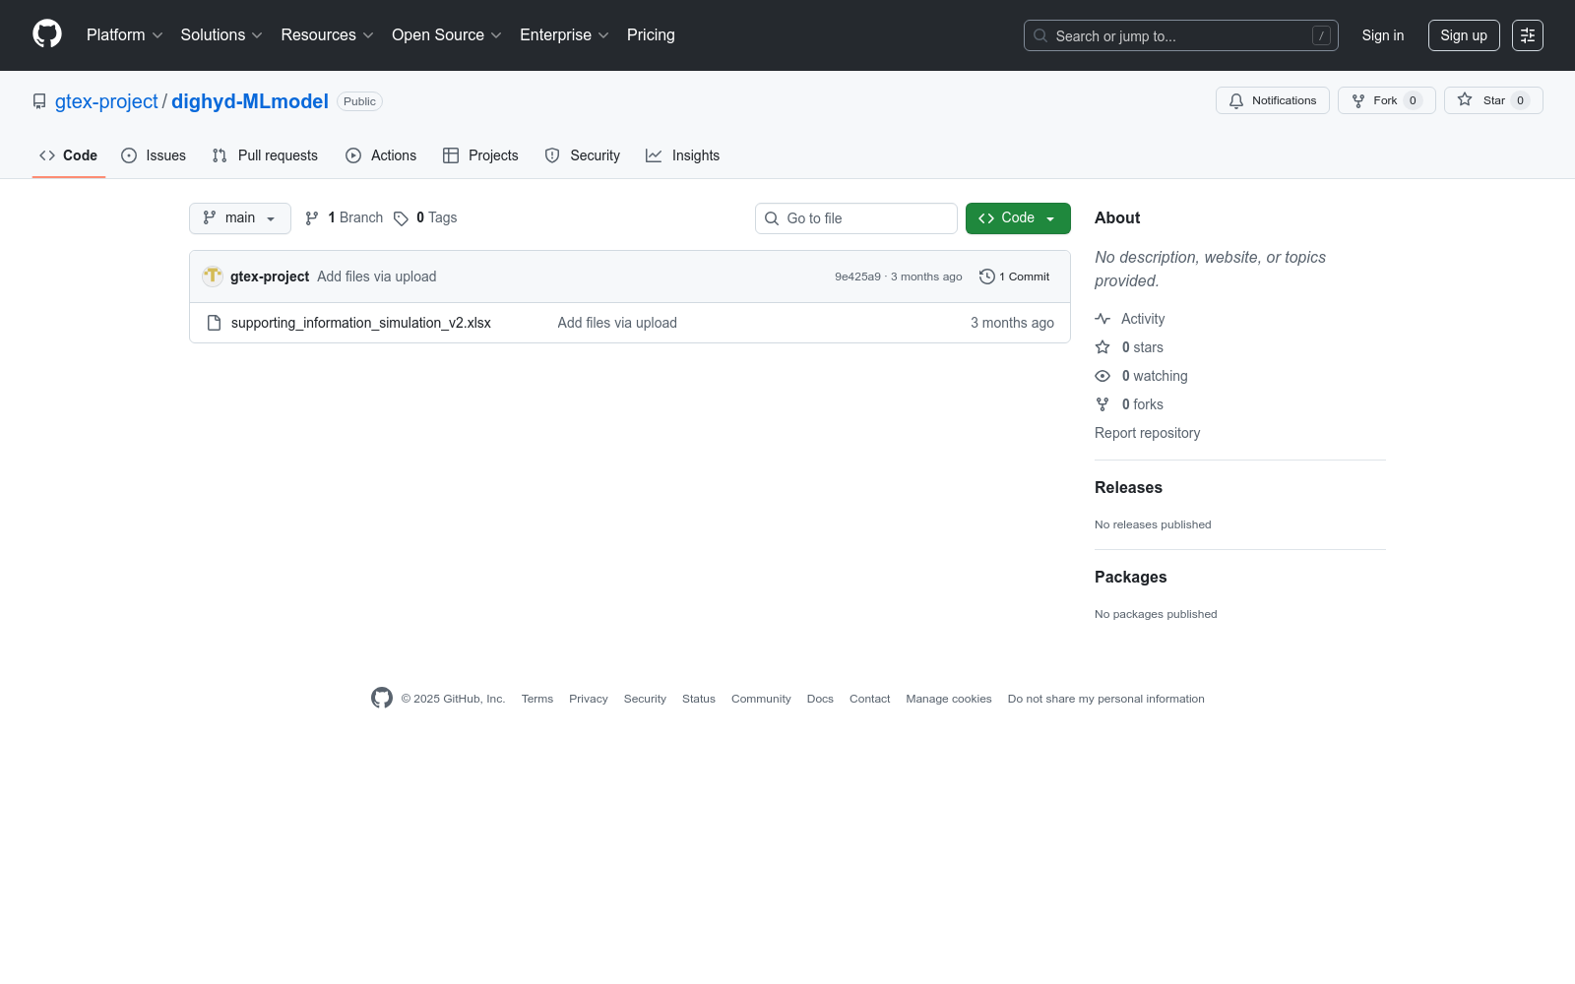Click the GitHub logo in the header

pyautogui.click(x=47, y=34)
